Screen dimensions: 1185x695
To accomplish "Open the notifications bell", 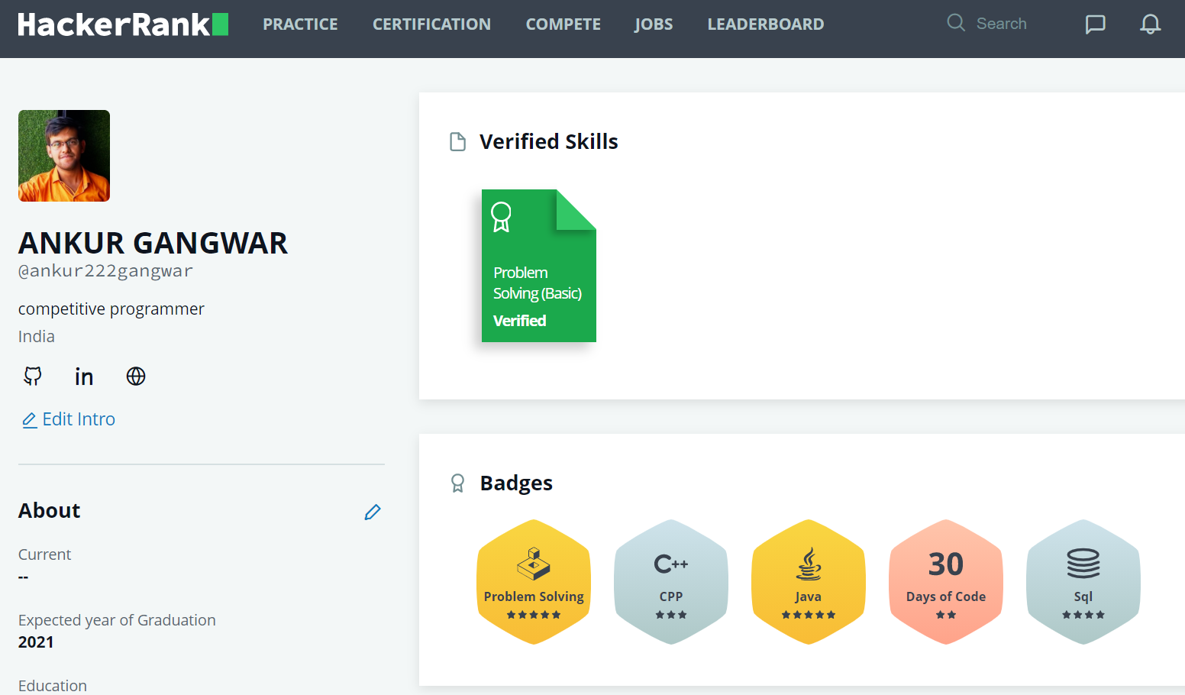I will pos(1150,24).
